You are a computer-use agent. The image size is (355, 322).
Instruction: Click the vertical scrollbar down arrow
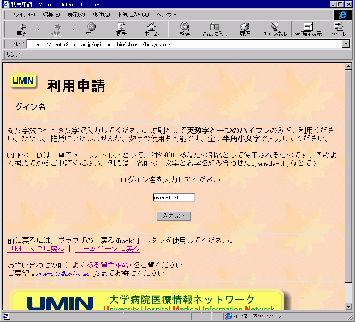349,306
